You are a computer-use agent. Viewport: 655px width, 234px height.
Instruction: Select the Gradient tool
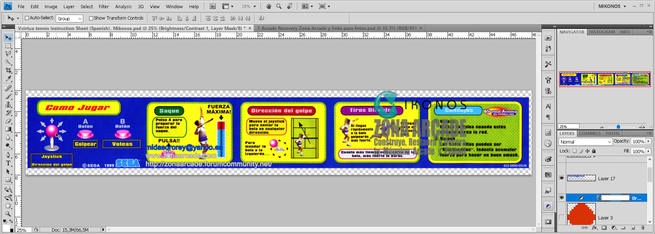tap(8, 129)
